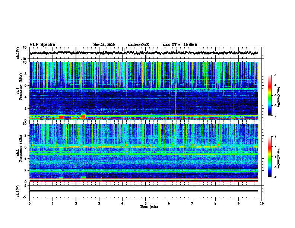Click tick label "2" on the time axis
The height and width of the screenshot is (228, 295).
tap(76, 203)
